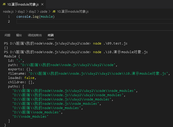Click the filename: output line

tap(89, 74)
